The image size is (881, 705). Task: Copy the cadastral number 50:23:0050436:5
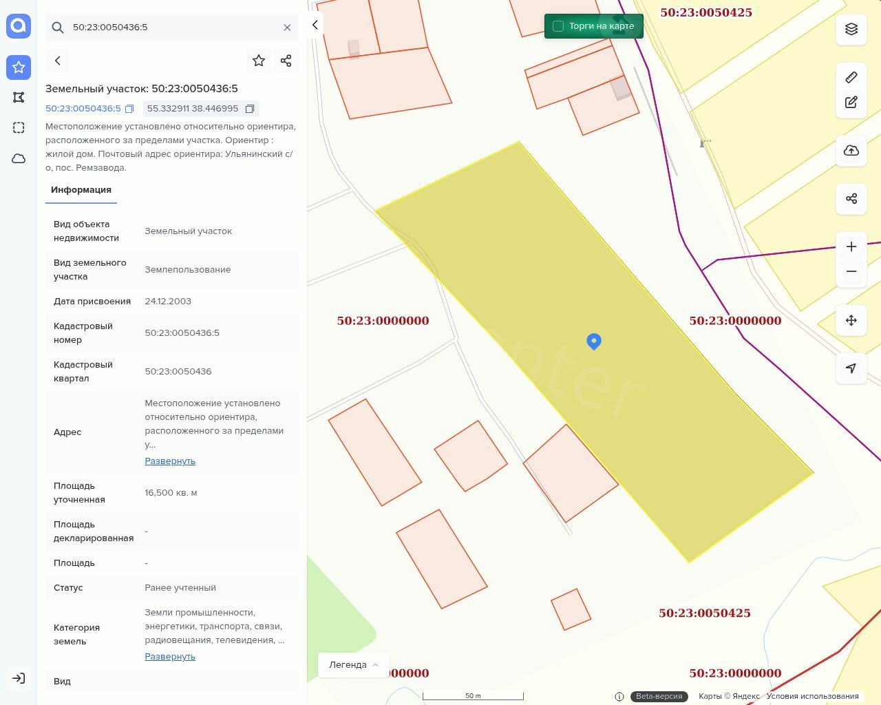pyautogui.click(x=129, y=109)
